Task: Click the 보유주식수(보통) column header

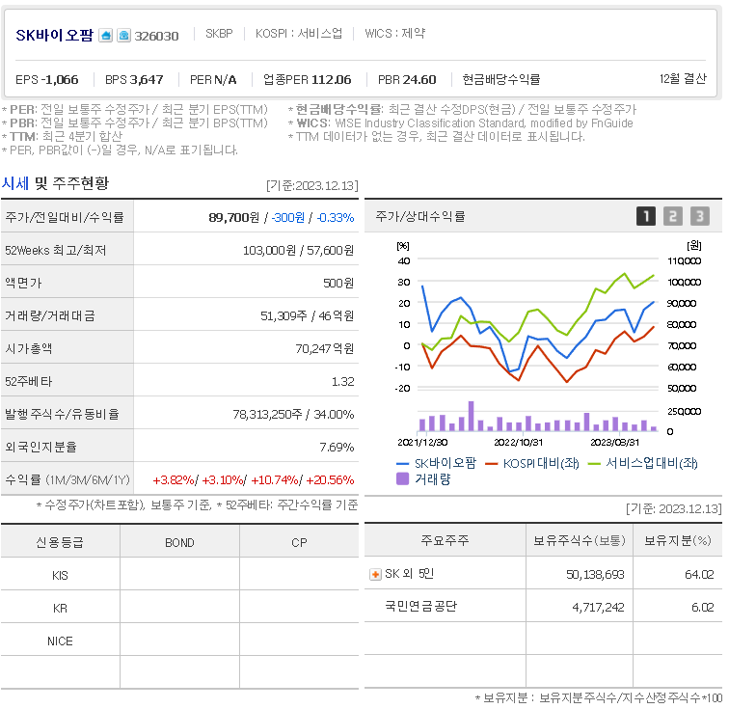Action: point(580,540)
